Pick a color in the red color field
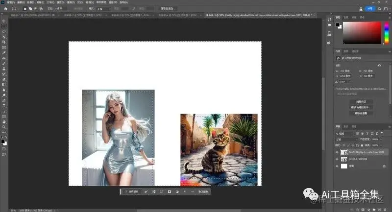The image size is (392, 212). [x=362, y=33]
